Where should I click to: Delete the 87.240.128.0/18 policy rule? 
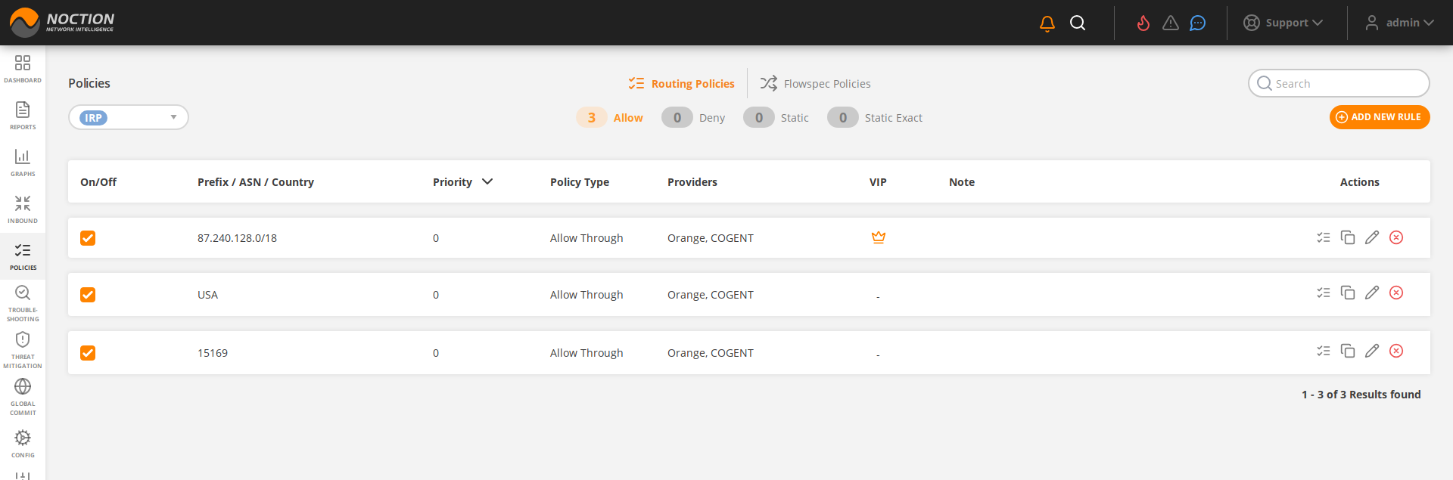(x=1396, y=237)
